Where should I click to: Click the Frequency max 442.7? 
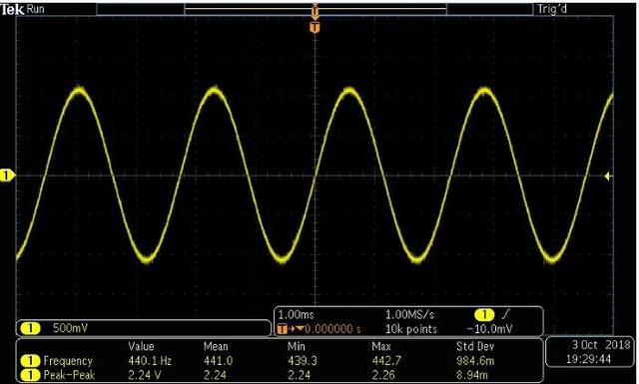[x=386, y=361]
